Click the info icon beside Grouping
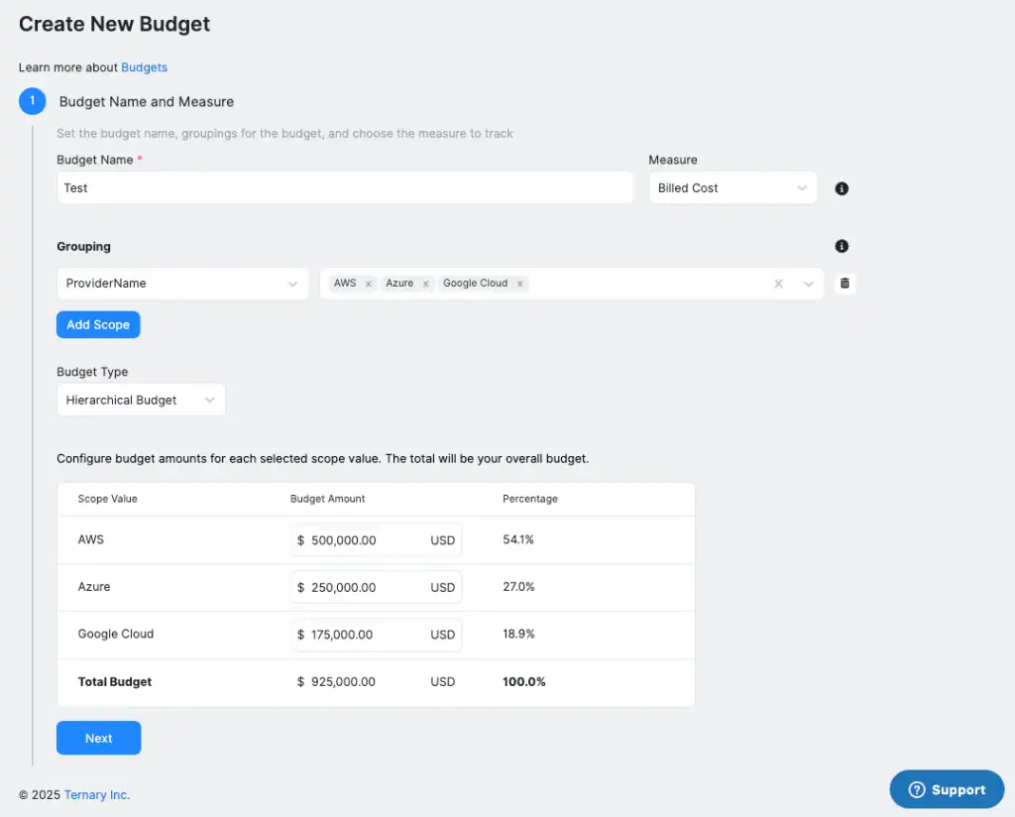 click(842, 246)
